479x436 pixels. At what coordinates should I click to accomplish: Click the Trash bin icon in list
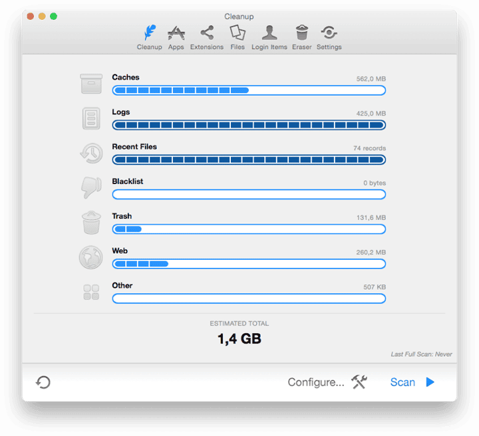(91, 223)
